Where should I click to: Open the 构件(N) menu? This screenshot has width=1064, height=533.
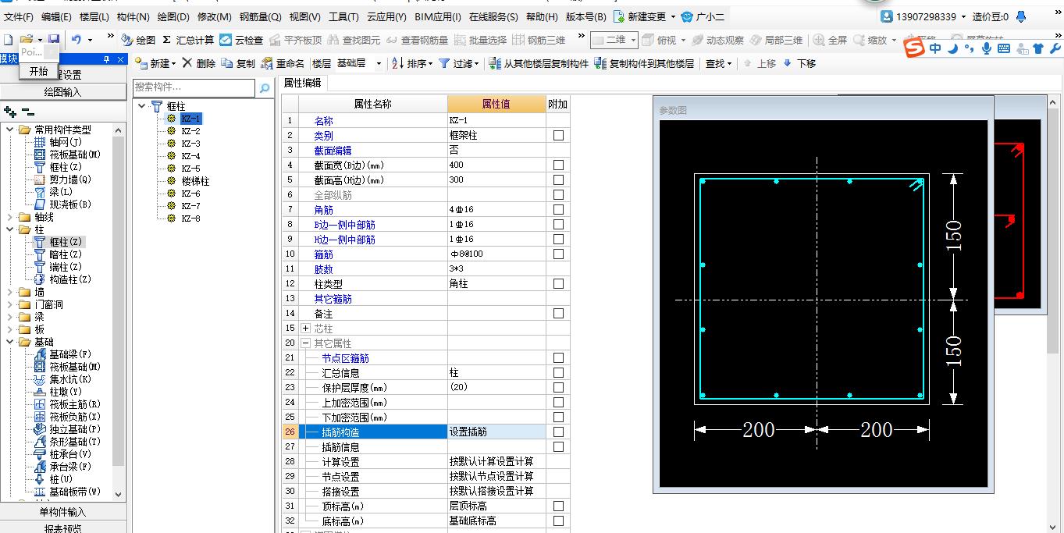[x=133, y=16]
